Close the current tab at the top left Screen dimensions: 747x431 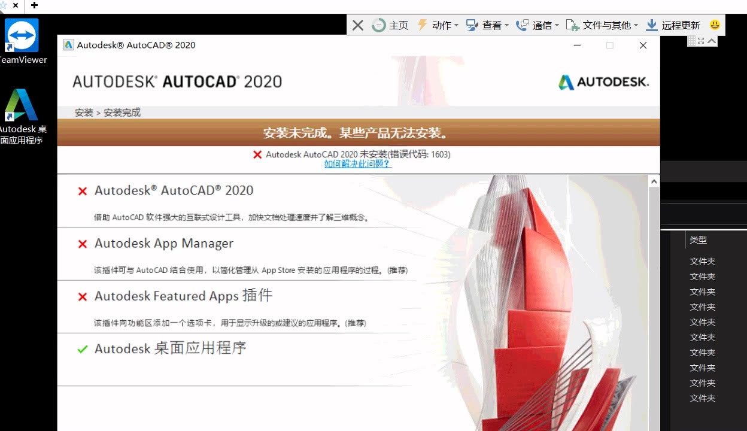[16, 5]
